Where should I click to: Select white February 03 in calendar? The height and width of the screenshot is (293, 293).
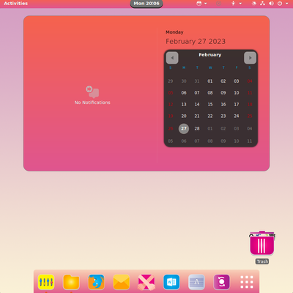point(237,81)
